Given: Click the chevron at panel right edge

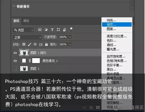Looking at the screenshot, I should tap(132, 8).
